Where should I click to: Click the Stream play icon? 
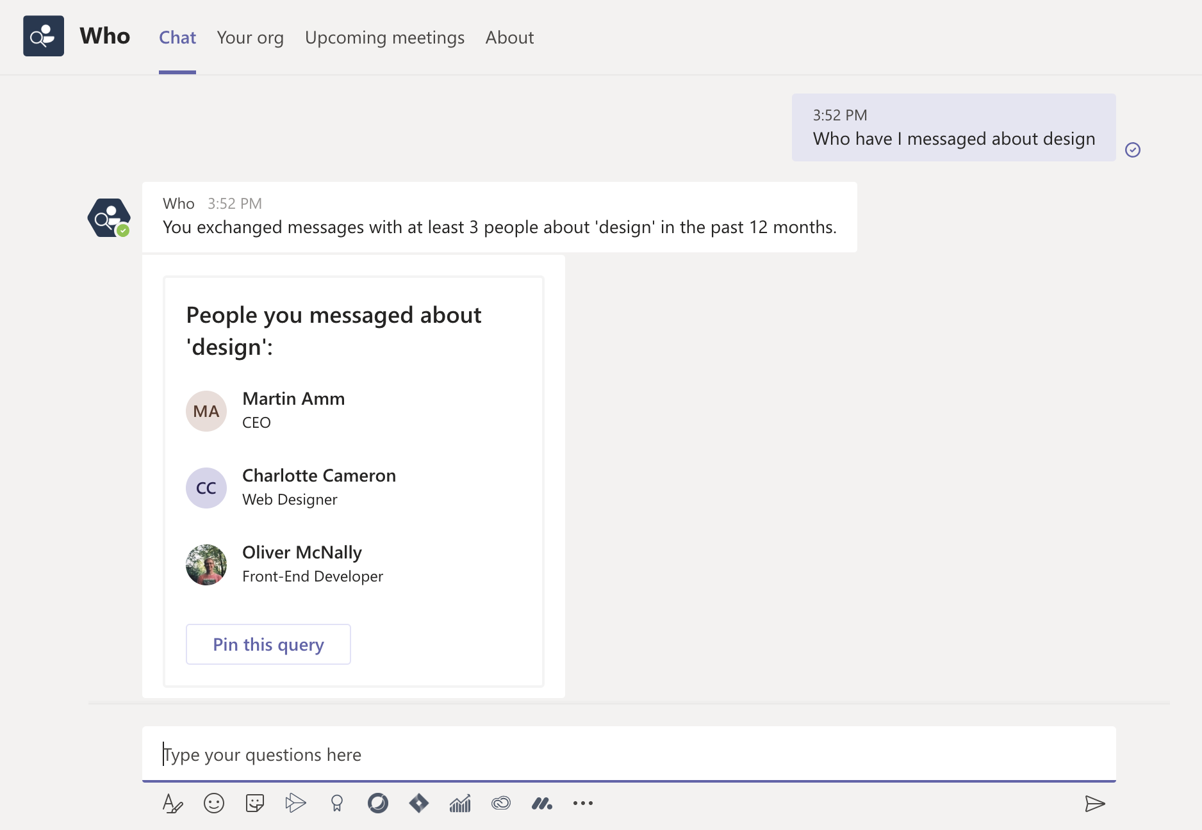point(295,803)
